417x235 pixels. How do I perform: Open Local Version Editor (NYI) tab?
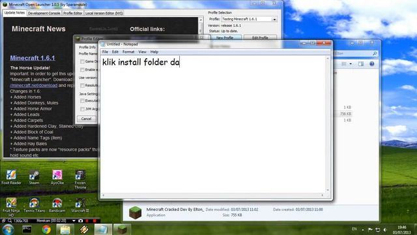104,13
